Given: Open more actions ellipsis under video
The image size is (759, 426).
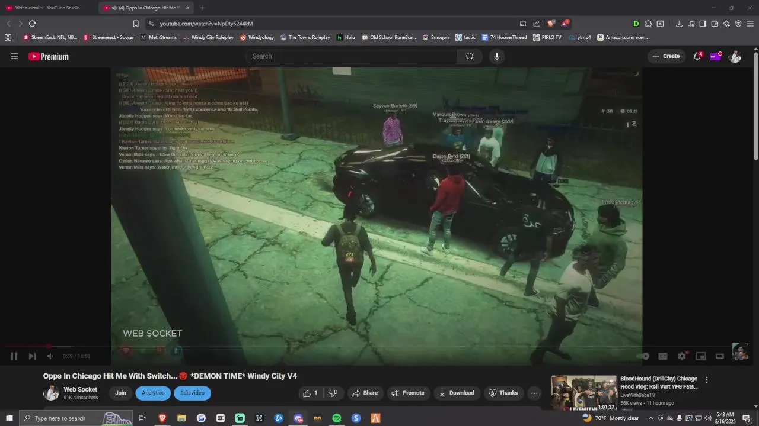Looking at the screenshot, I should (x=534, y=393).
